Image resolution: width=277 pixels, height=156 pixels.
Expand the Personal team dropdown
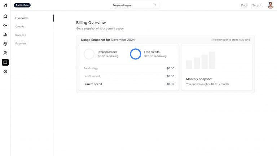click(x=134, y=5)
